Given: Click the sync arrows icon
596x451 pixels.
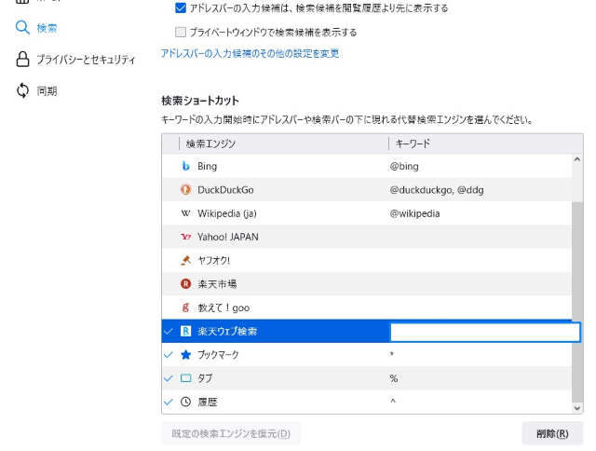Looking at the screenshot, I should pos(22,91).
